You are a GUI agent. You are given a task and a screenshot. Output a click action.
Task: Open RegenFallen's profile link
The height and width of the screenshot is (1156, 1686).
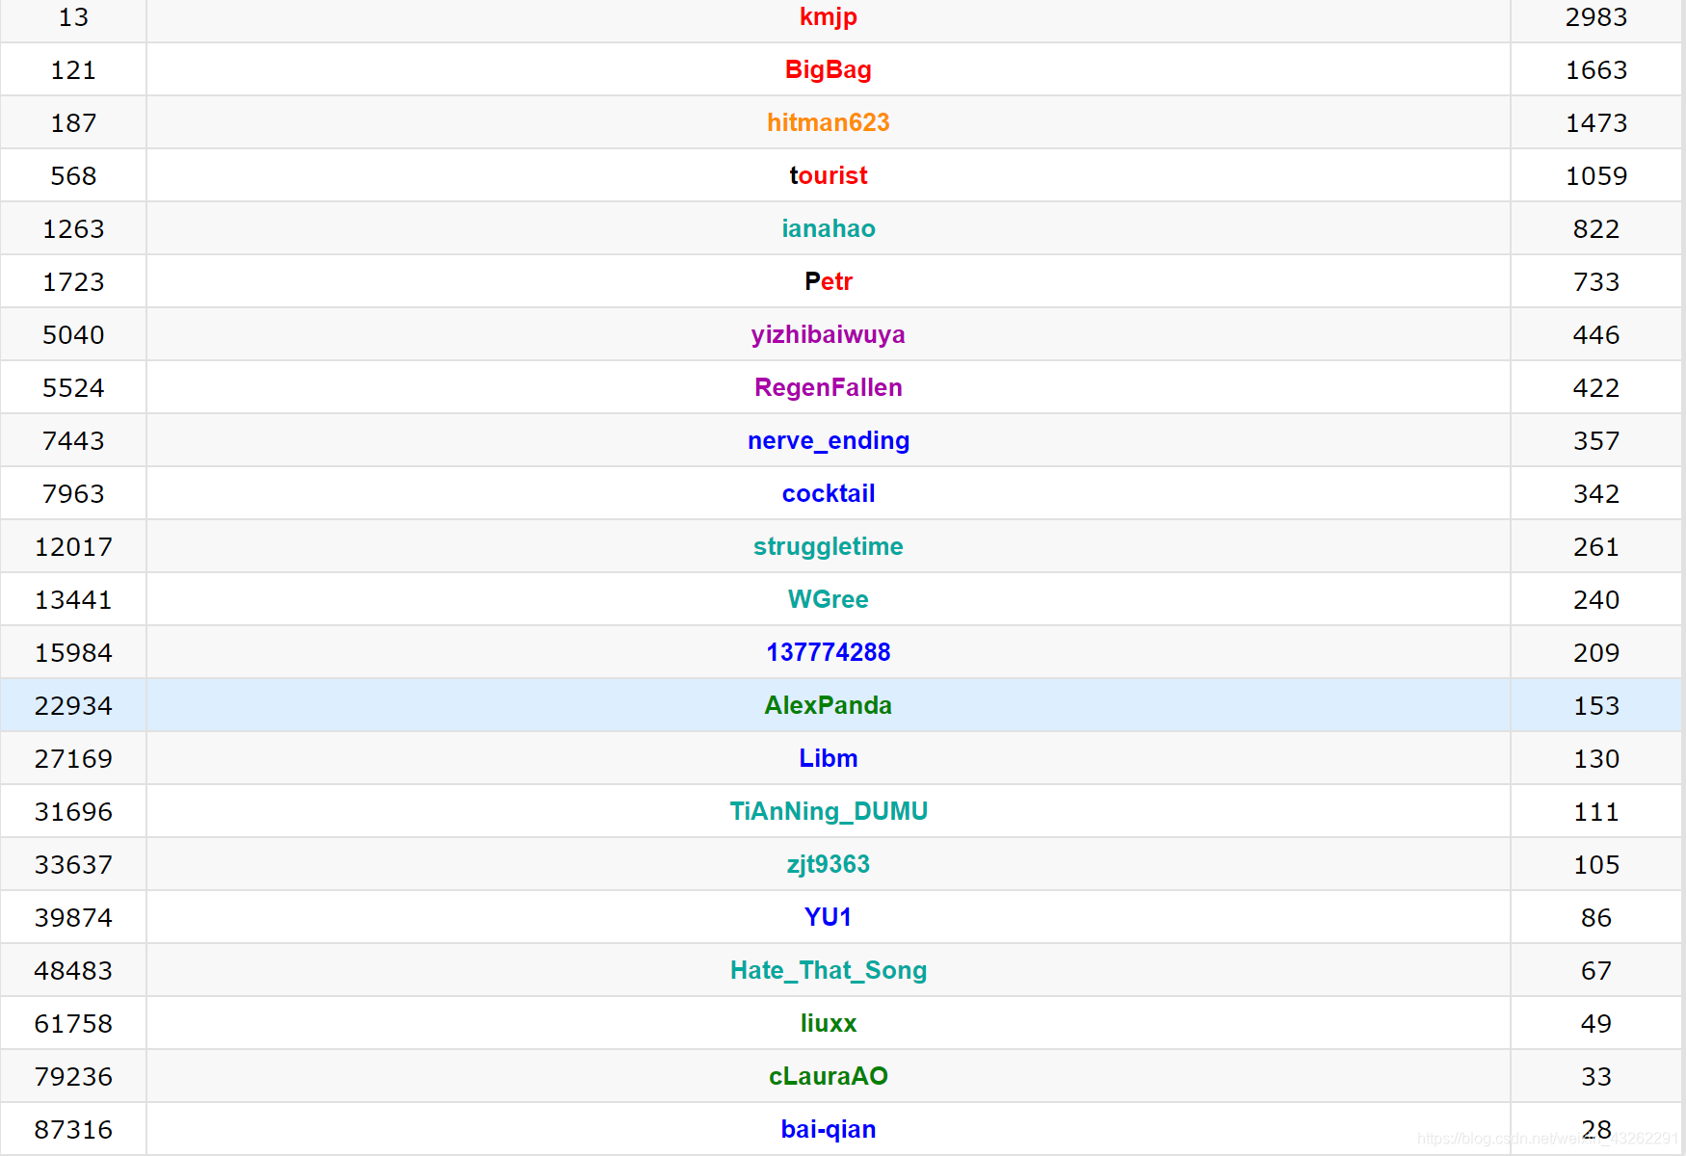pos(828,387)
